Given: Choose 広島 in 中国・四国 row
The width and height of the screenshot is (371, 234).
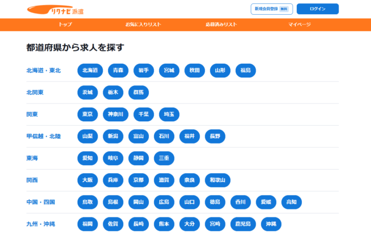Looking at the screenshot, I should pyautogui.click(x=164, y=202).
